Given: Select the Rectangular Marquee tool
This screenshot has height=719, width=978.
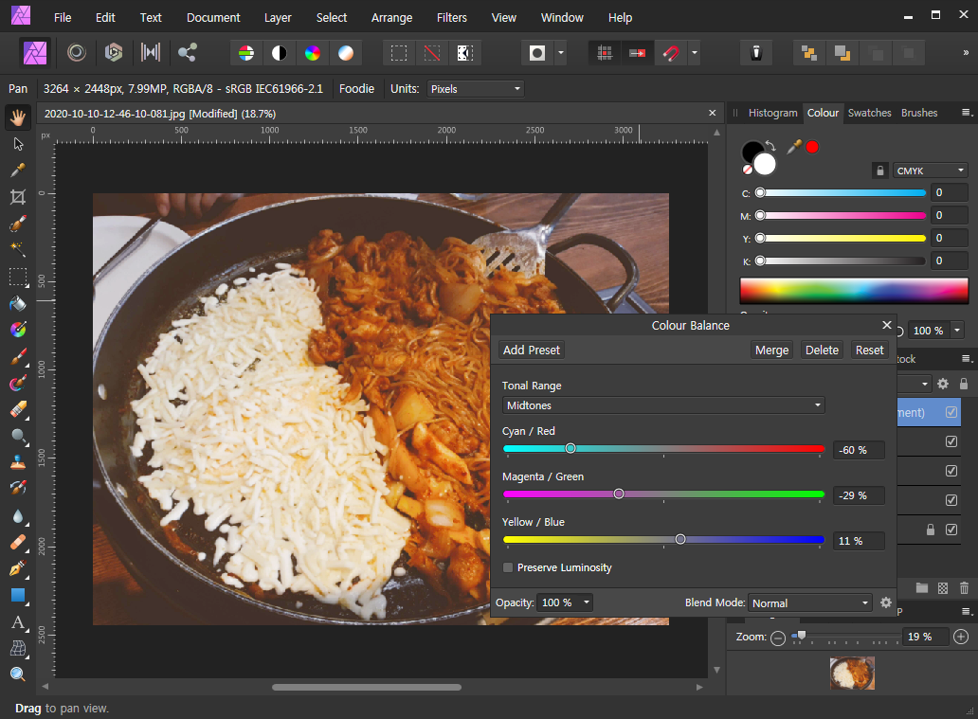Looking at the screenshot, I should 18,277.
